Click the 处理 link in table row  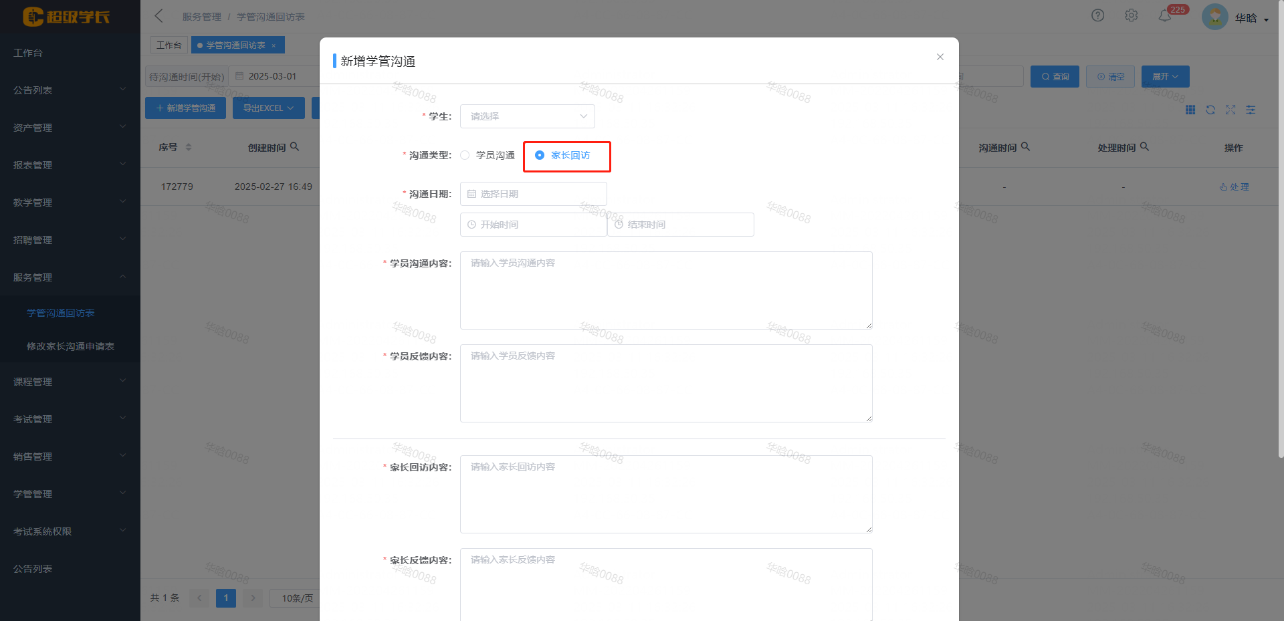[x=1235, y=187]
